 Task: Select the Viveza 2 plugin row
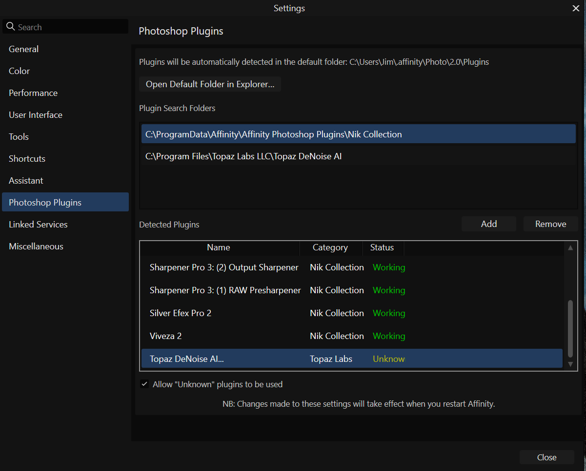352,336
